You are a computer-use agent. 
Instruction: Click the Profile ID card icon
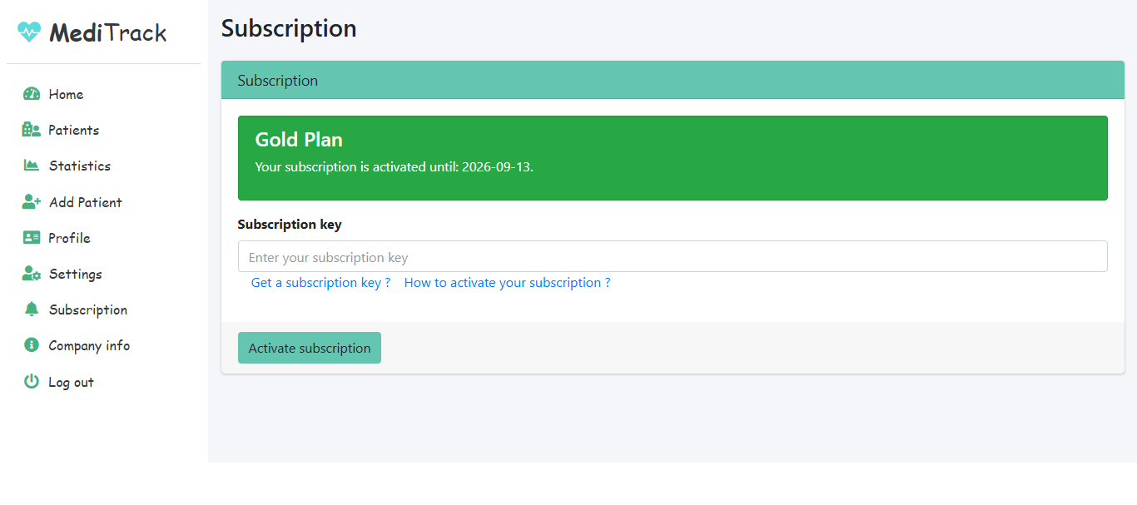click(x=32, y=238)
